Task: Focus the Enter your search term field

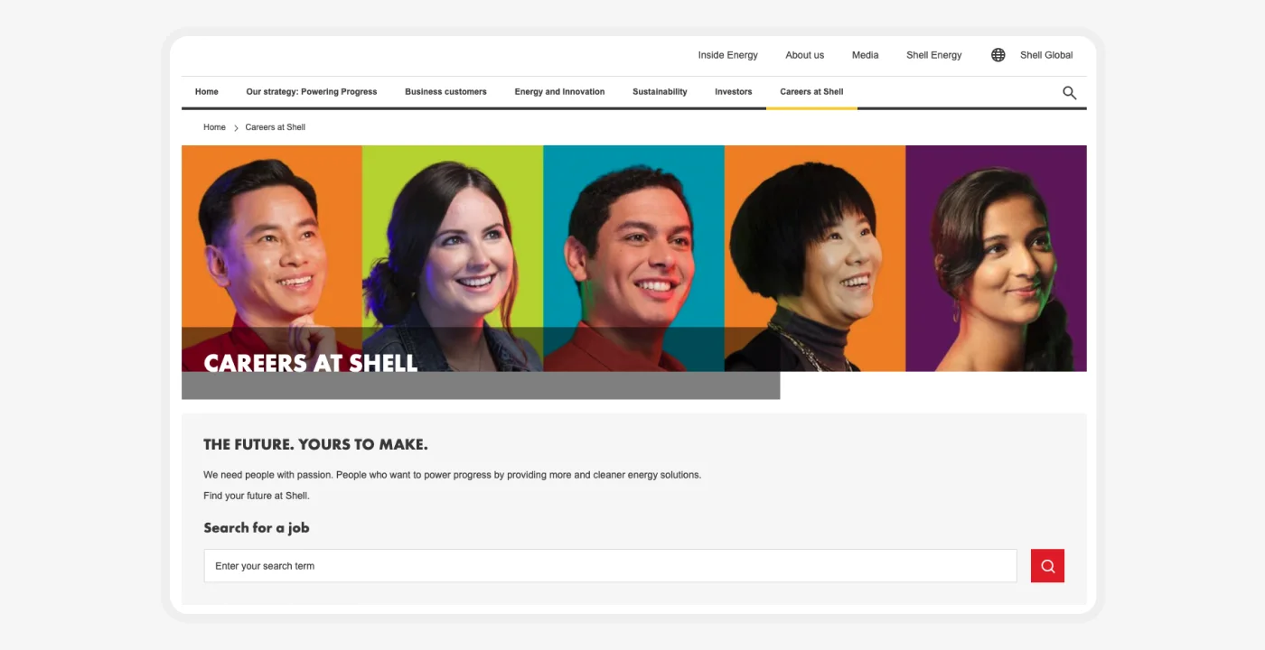Action: tap(611, 566)
